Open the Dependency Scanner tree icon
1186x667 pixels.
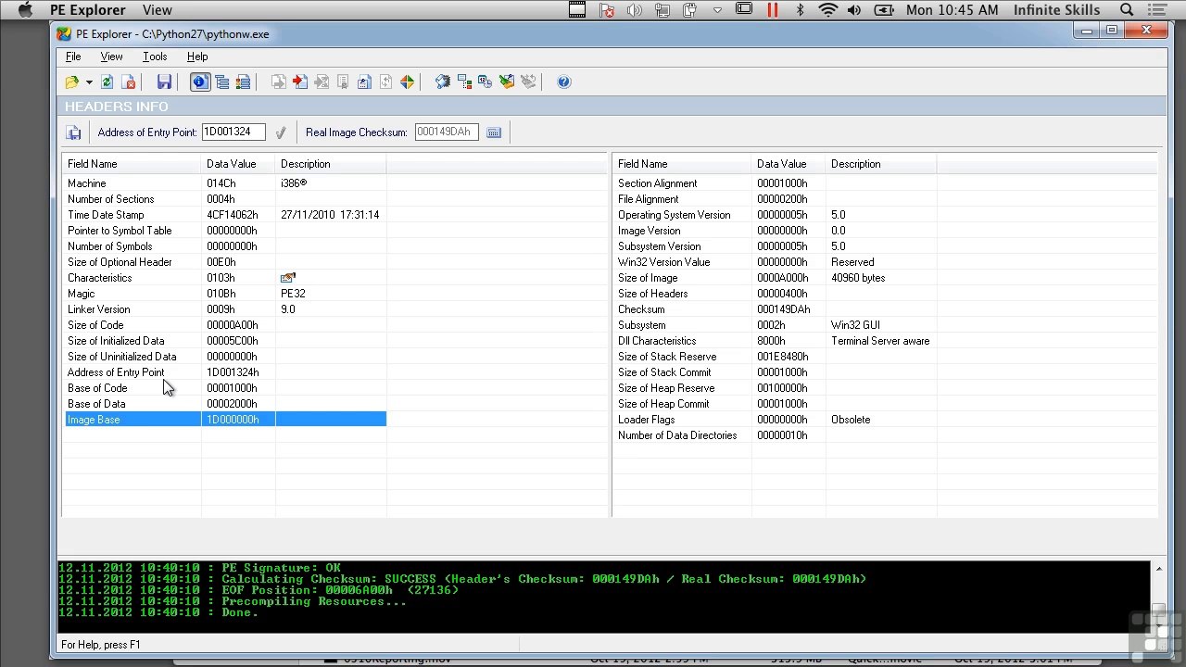pyautogui.click(x=464, y=82)
